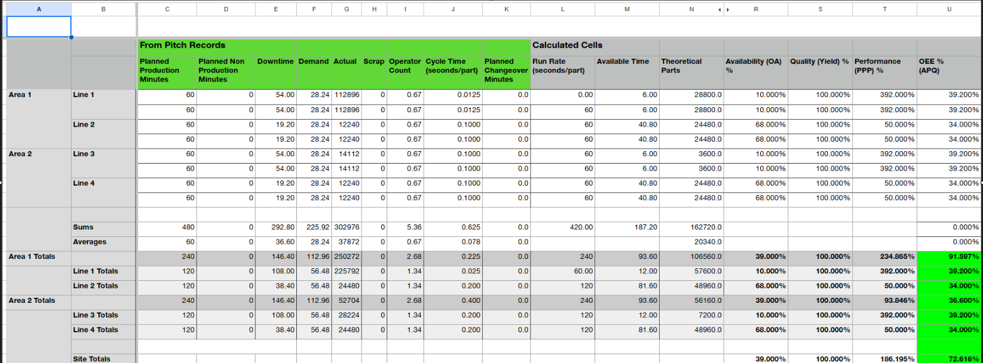
Task: Click the 'Line 4 Totals' row label
Action: (x=95, y=330)
